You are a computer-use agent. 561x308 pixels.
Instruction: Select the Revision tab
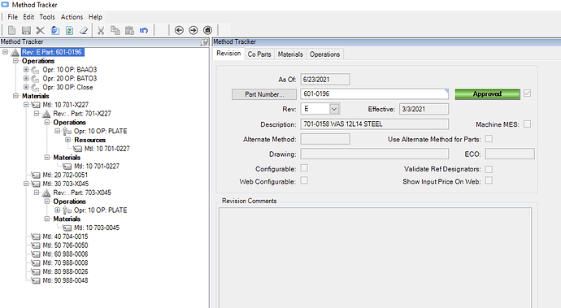click(x=228, y=54)
